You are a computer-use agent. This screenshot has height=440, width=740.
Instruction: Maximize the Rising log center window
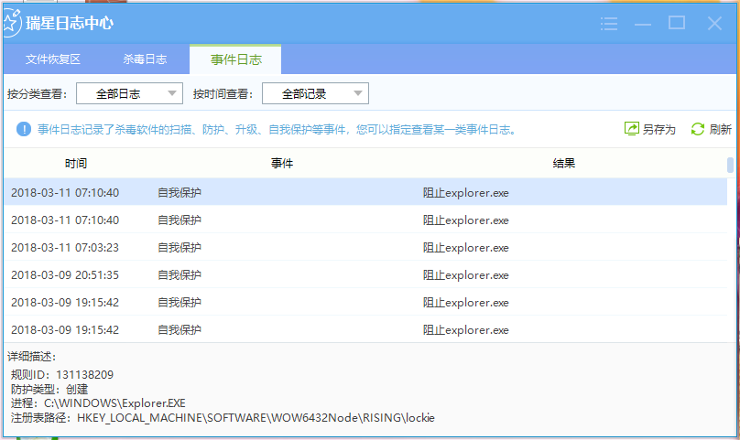tap(677, 23)
